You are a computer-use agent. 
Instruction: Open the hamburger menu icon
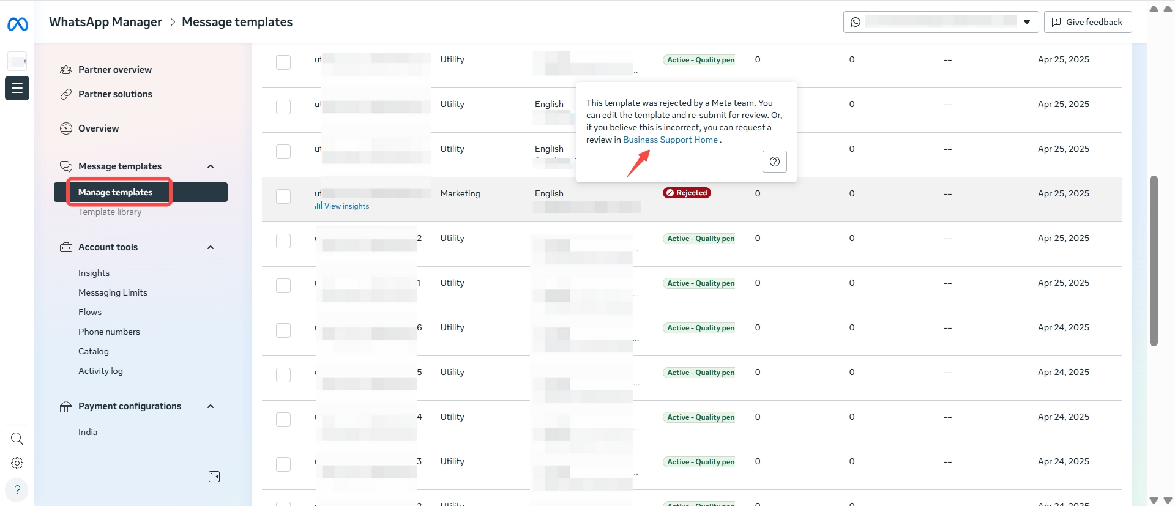coord(17,88)
